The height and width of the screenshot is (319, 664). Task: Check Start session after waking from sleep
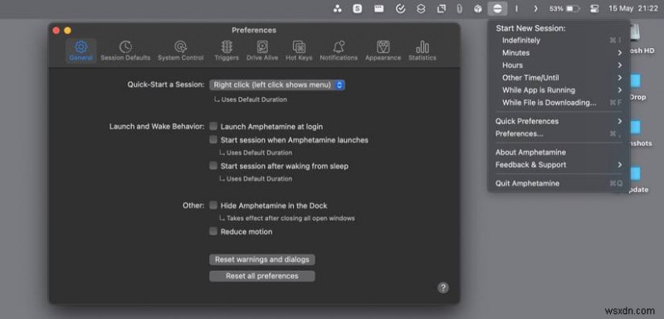point(213,166)
